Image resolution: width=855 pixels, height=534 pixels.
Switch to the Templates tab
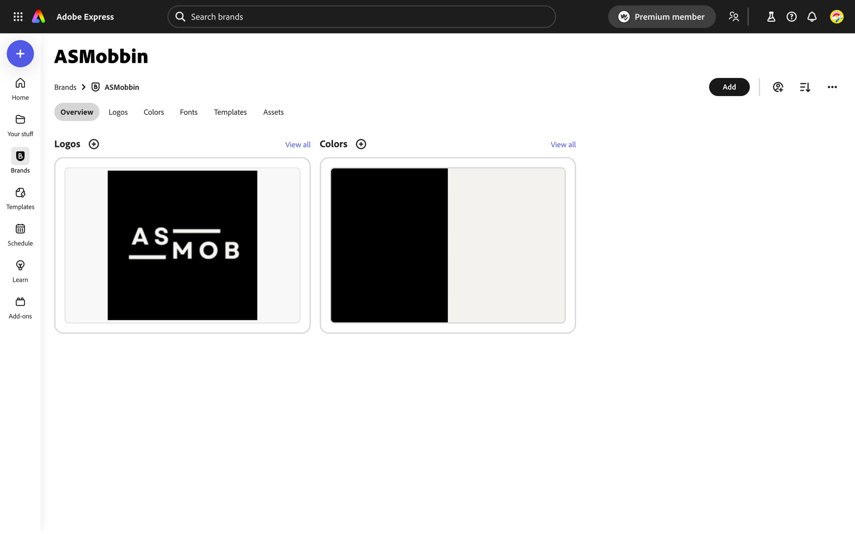230,112
